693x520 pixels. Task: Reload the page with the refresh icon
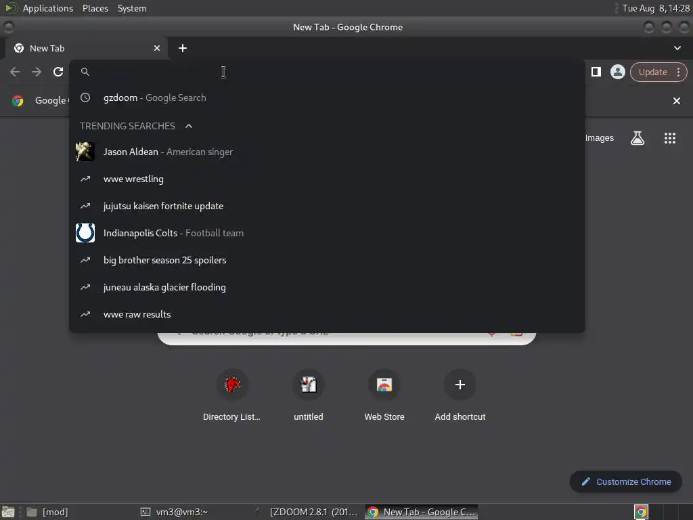point(58,72)
